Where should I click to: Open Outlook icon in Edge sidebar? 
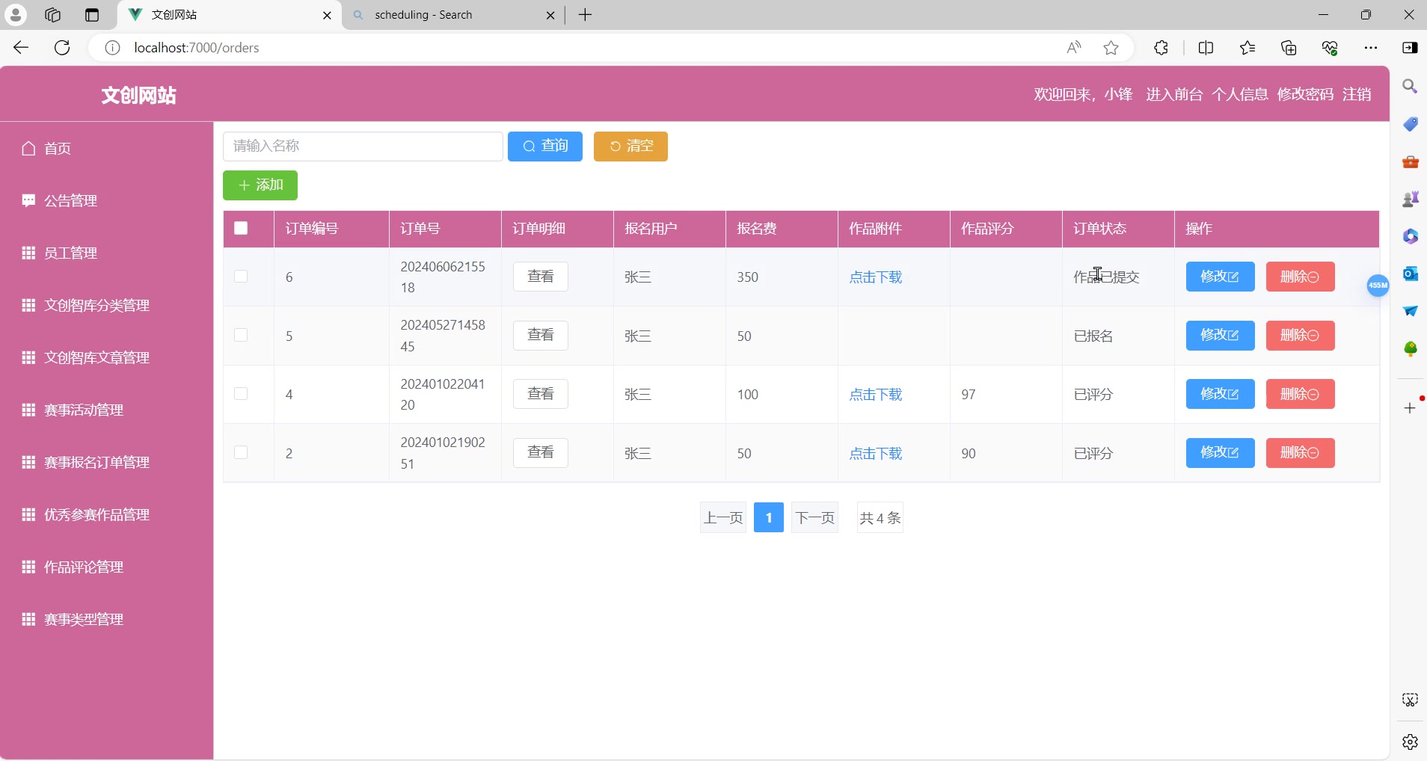coord(1411,274)
